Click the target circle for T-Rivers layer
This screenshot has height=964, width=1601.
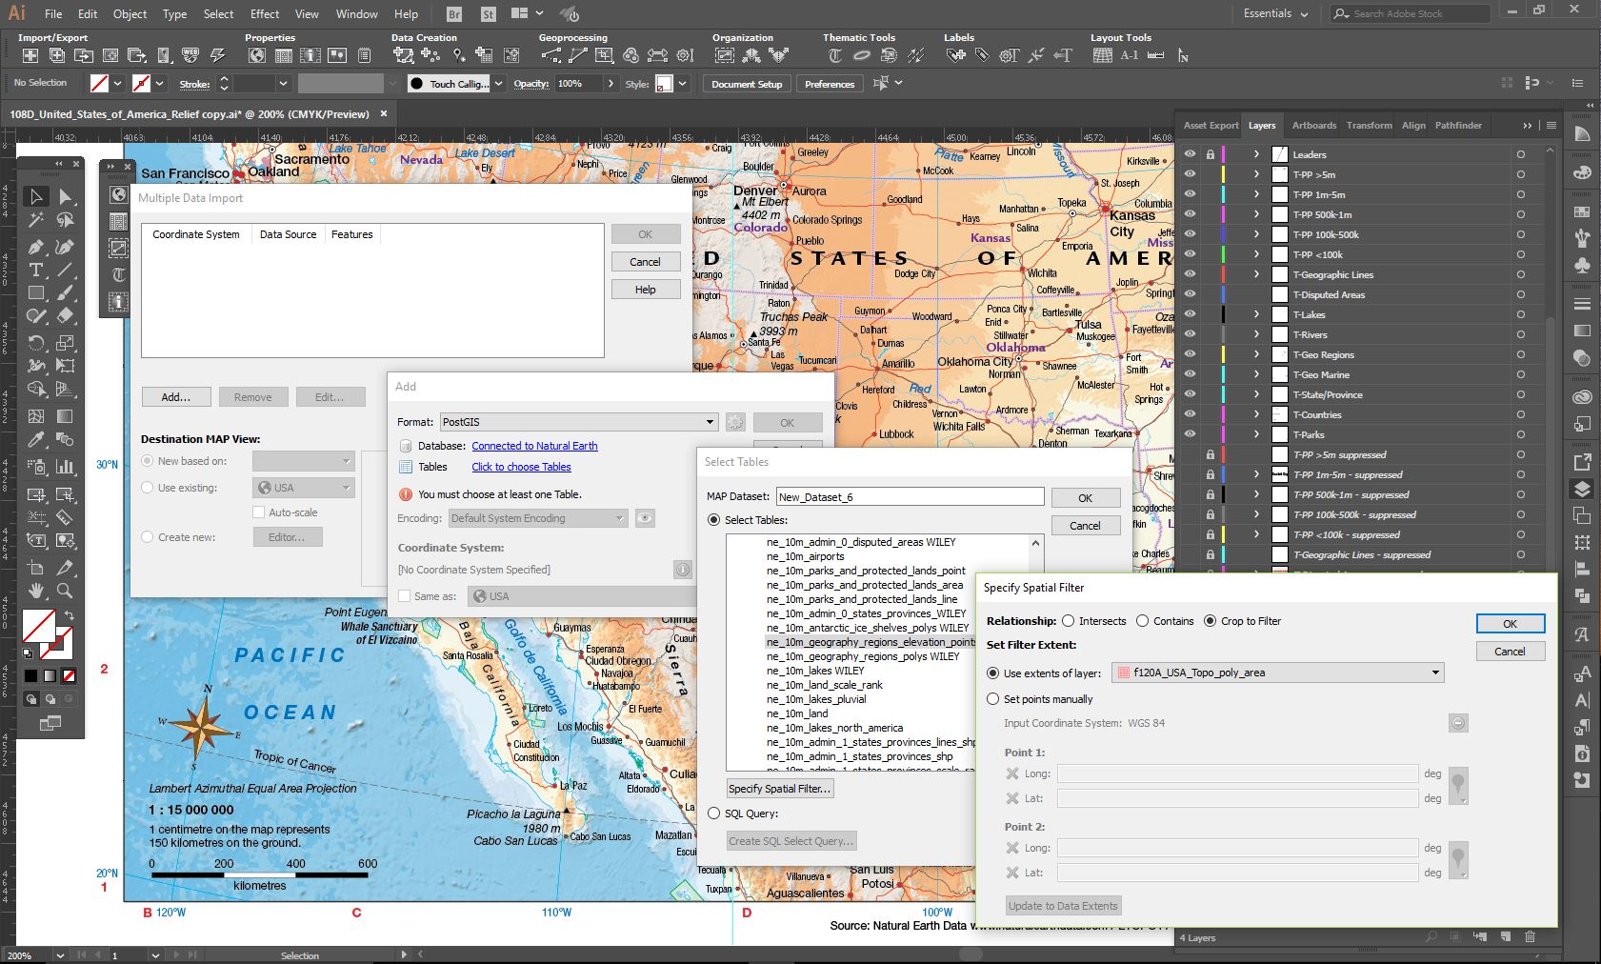[1521, 335]
